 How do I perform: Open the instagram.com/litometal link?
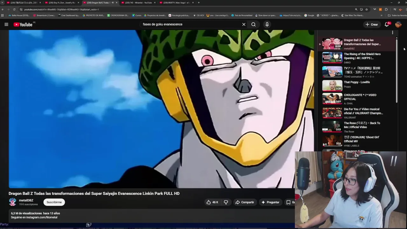[42, 218]
